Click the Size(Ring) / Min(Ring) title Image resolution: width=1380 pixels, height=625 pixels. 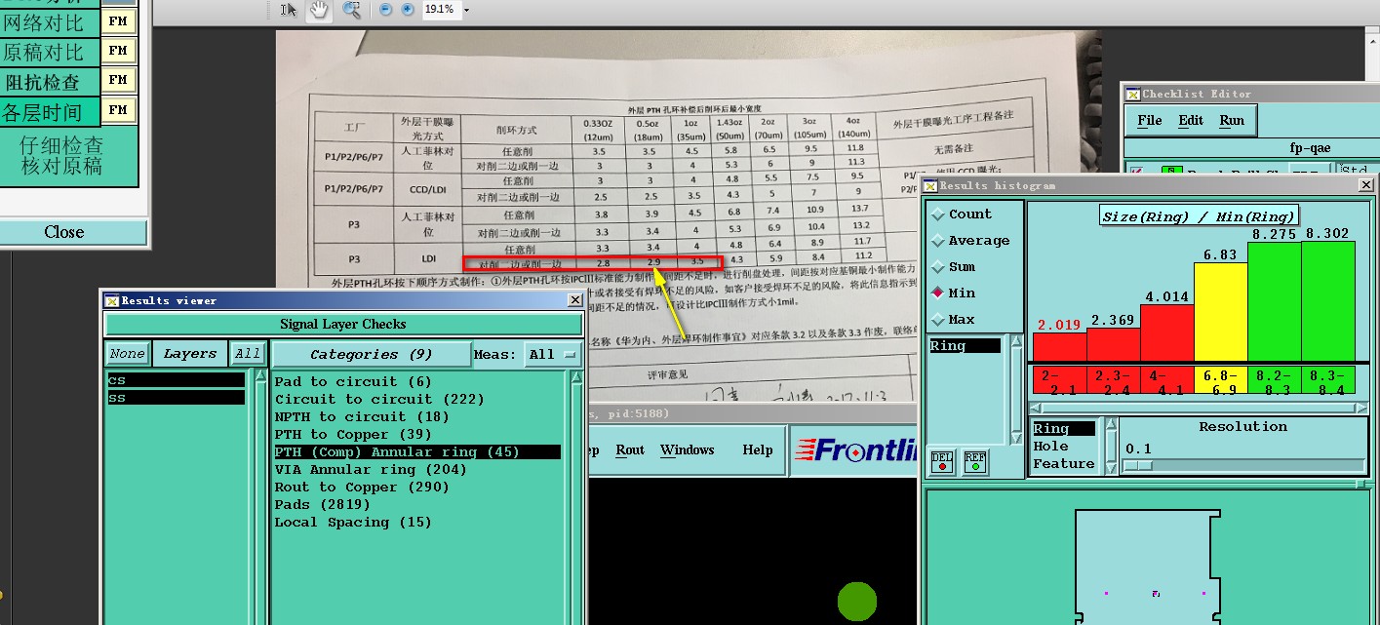coord(1199,216)
